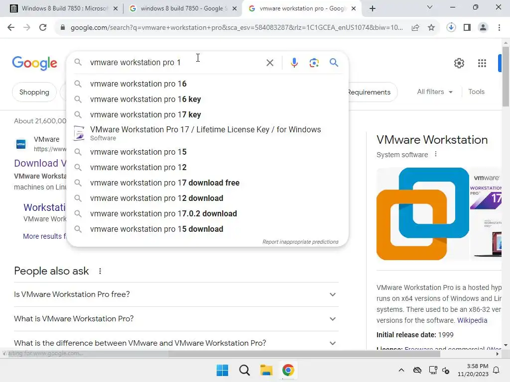
Task: Open All filters dropdown
Action: click(435, 92)
